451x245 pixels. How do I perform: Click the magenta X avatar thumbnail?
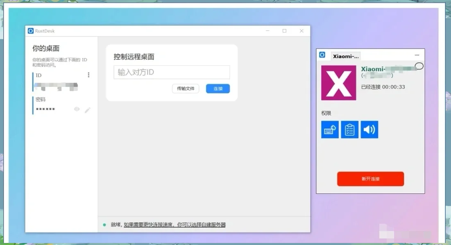coord(338,83)
